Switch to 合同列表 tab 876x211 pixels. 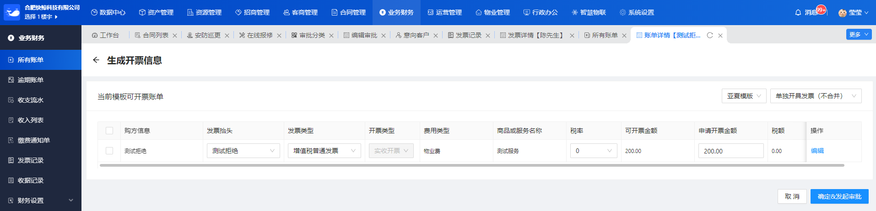pyautogui.click(x=151, y=35)
